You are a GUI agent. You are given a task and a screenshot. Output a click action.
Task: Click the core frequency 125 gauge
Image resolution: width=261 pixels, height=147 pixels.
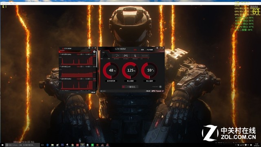tap(130, 70)
